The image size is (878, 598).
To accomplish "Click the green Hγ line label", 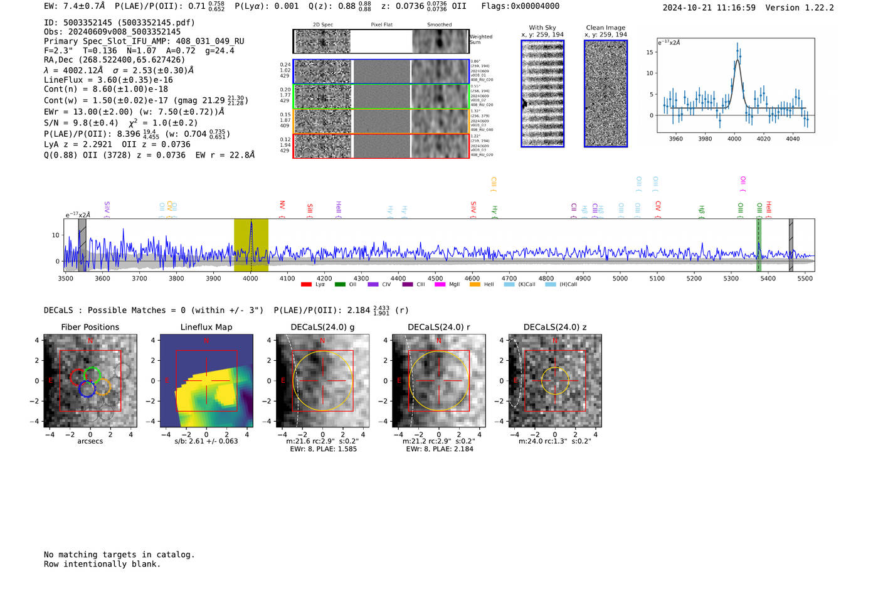I will (494, 211).
